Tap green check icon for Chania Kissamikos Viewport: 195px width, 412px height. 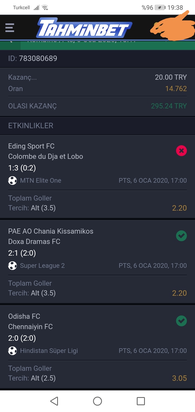pyautogui.click(x=181, y=236)
